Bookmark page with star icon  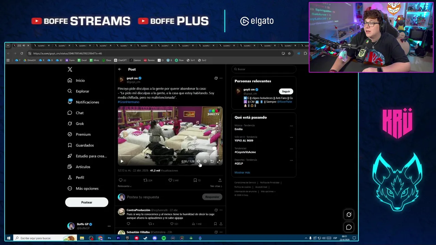(289, 53)
